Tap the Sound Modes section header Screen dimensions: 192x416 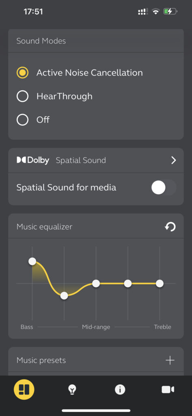[41, 41]
